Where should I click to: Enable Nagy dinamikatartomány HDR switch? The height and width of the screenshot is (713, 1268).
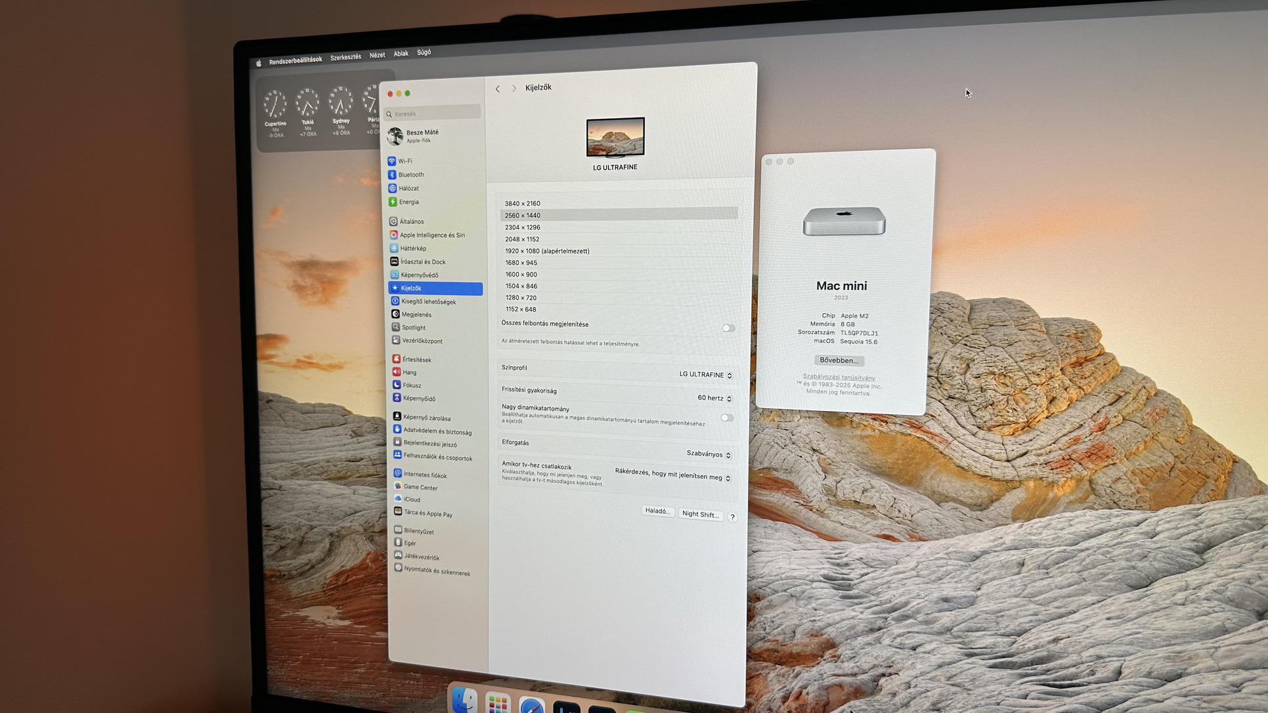click(x=727, y=418)
